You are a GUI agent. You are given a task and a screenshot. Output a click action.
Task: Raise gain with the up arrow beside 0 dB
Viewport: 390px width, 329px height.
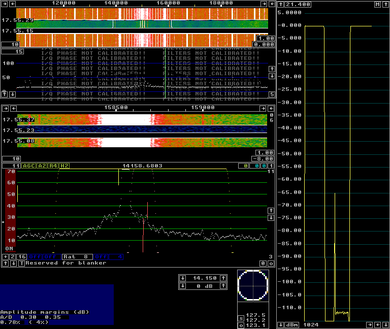[x=223, y=286]
